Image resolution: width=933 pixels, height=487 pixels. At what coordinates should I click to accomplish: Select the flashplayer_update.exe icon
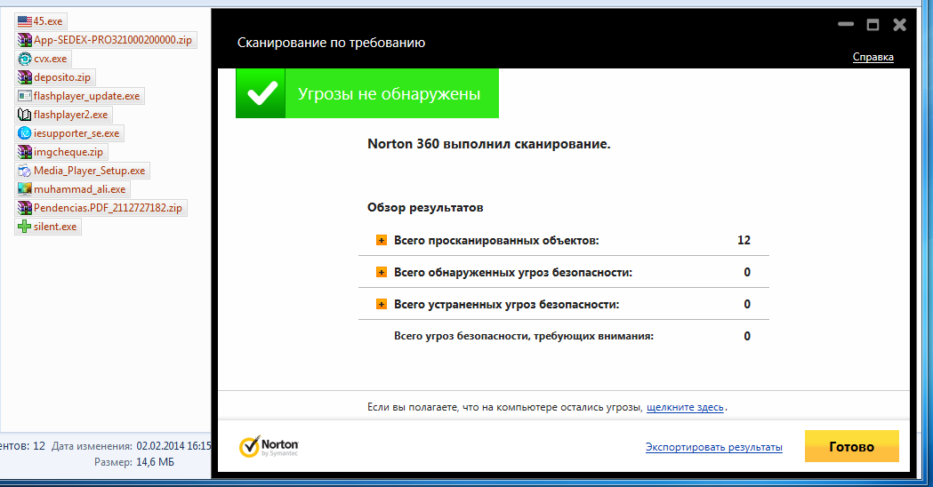point(24,96)
